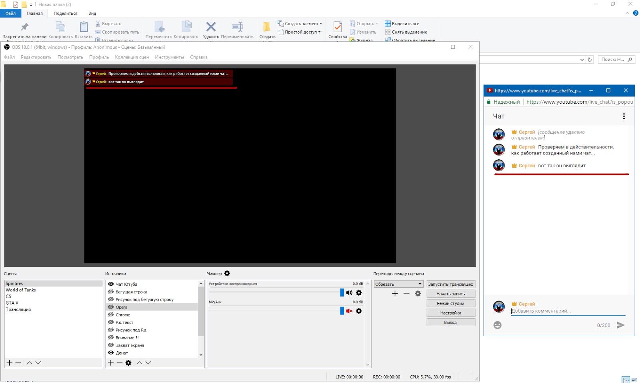
Task: Click Вырезать scissors in the Explorer ribbon
Action: 98,24
